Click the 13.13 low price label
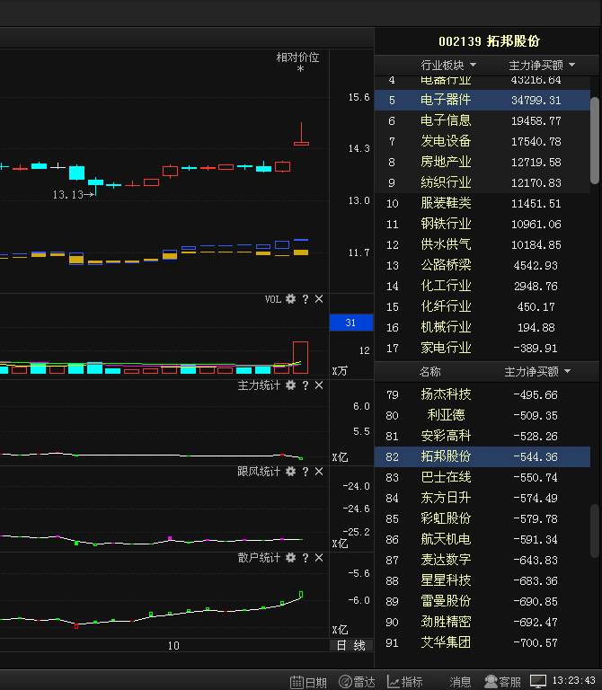Screen dimensions: 602x690 click(x=68, y=194)
